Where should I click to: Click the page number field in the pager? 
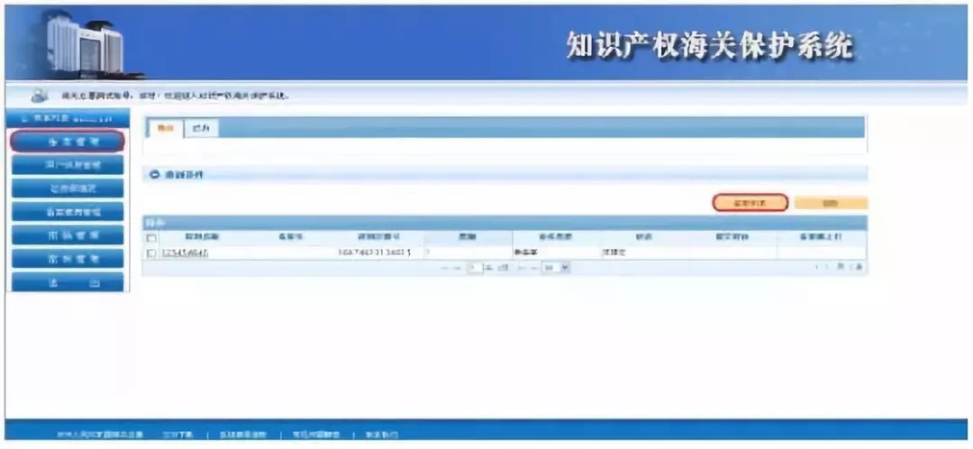tap(476, 269)
